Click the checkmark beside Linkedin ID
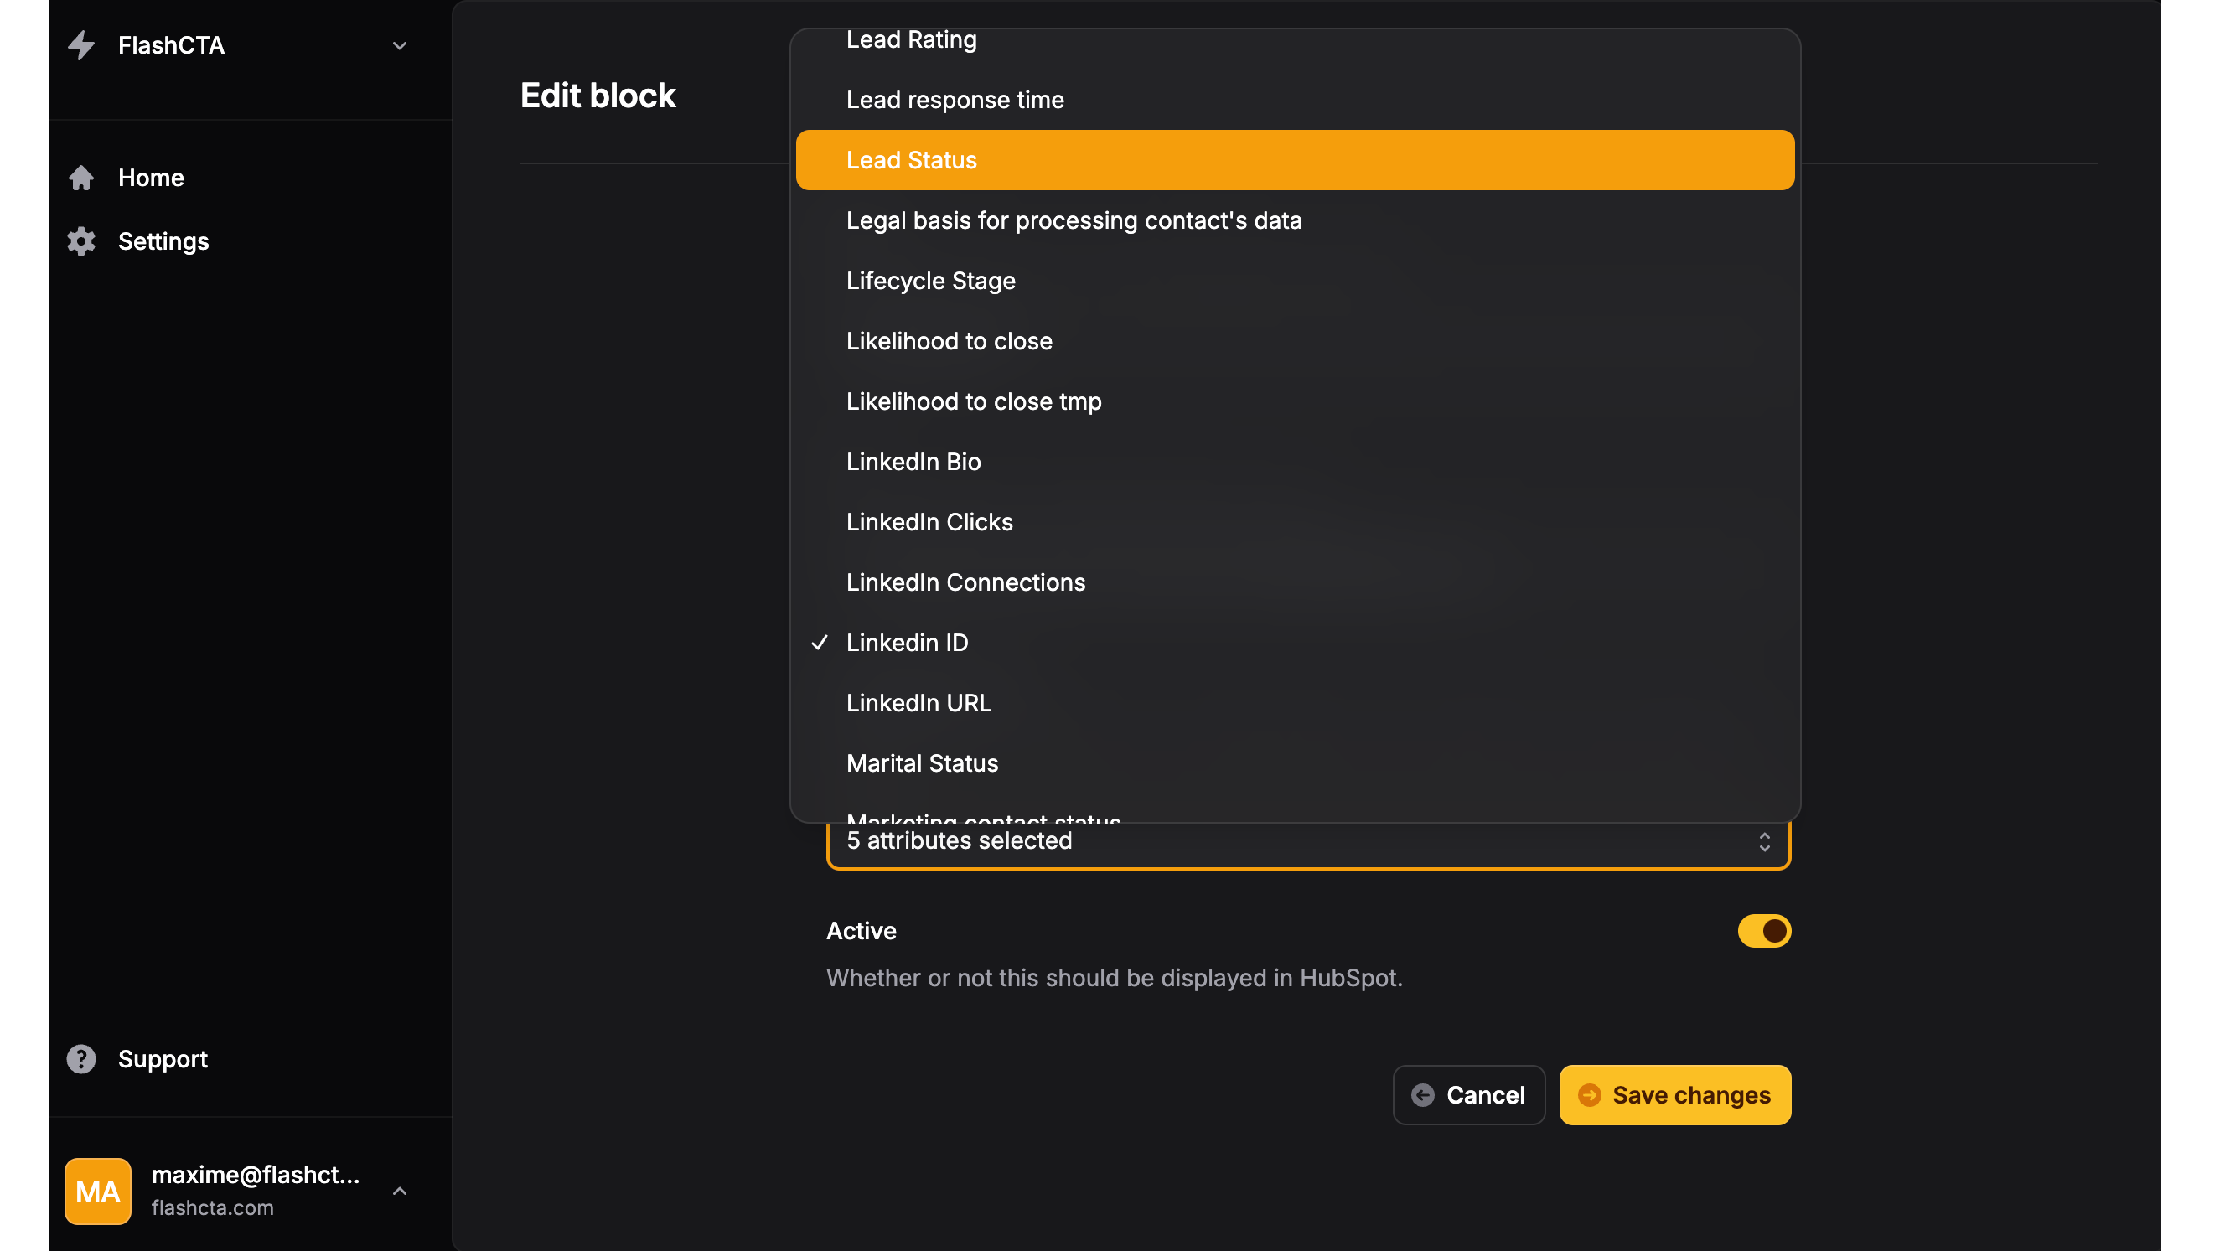 (820, 643)
